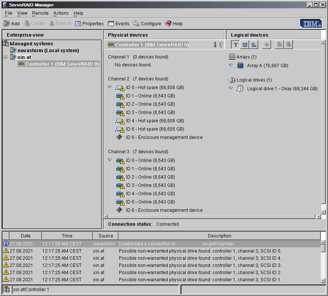The width and height of the screenshot is (328, 296).
Task: Select Channel 3 'ID 5 - Online (8,543 GB)'
Action: click(150, 202)
